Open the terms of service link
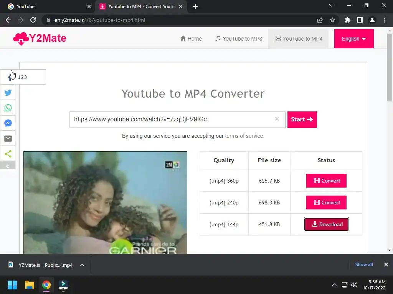 [x=244, y=136]
